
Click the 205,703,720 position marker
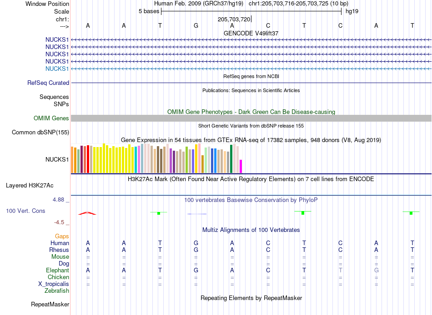(234, 19)
